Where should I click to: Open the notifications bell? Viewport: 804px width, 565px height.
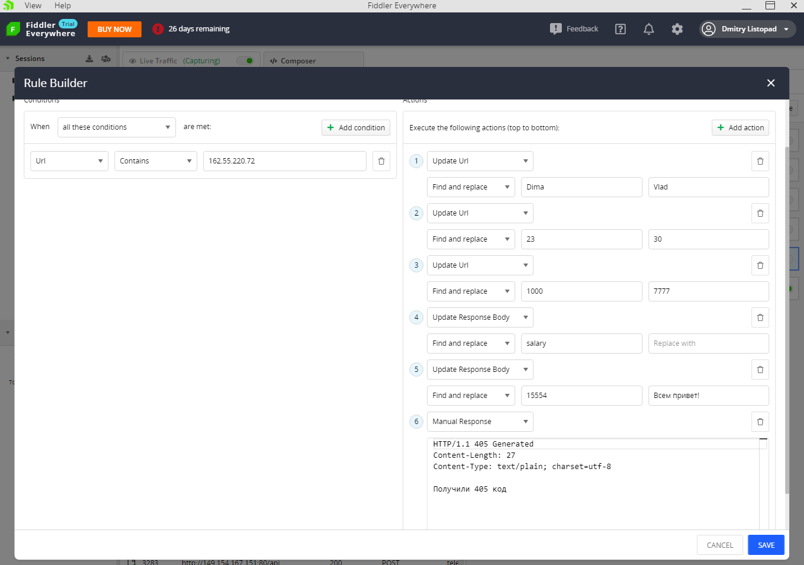pos(648,28)
